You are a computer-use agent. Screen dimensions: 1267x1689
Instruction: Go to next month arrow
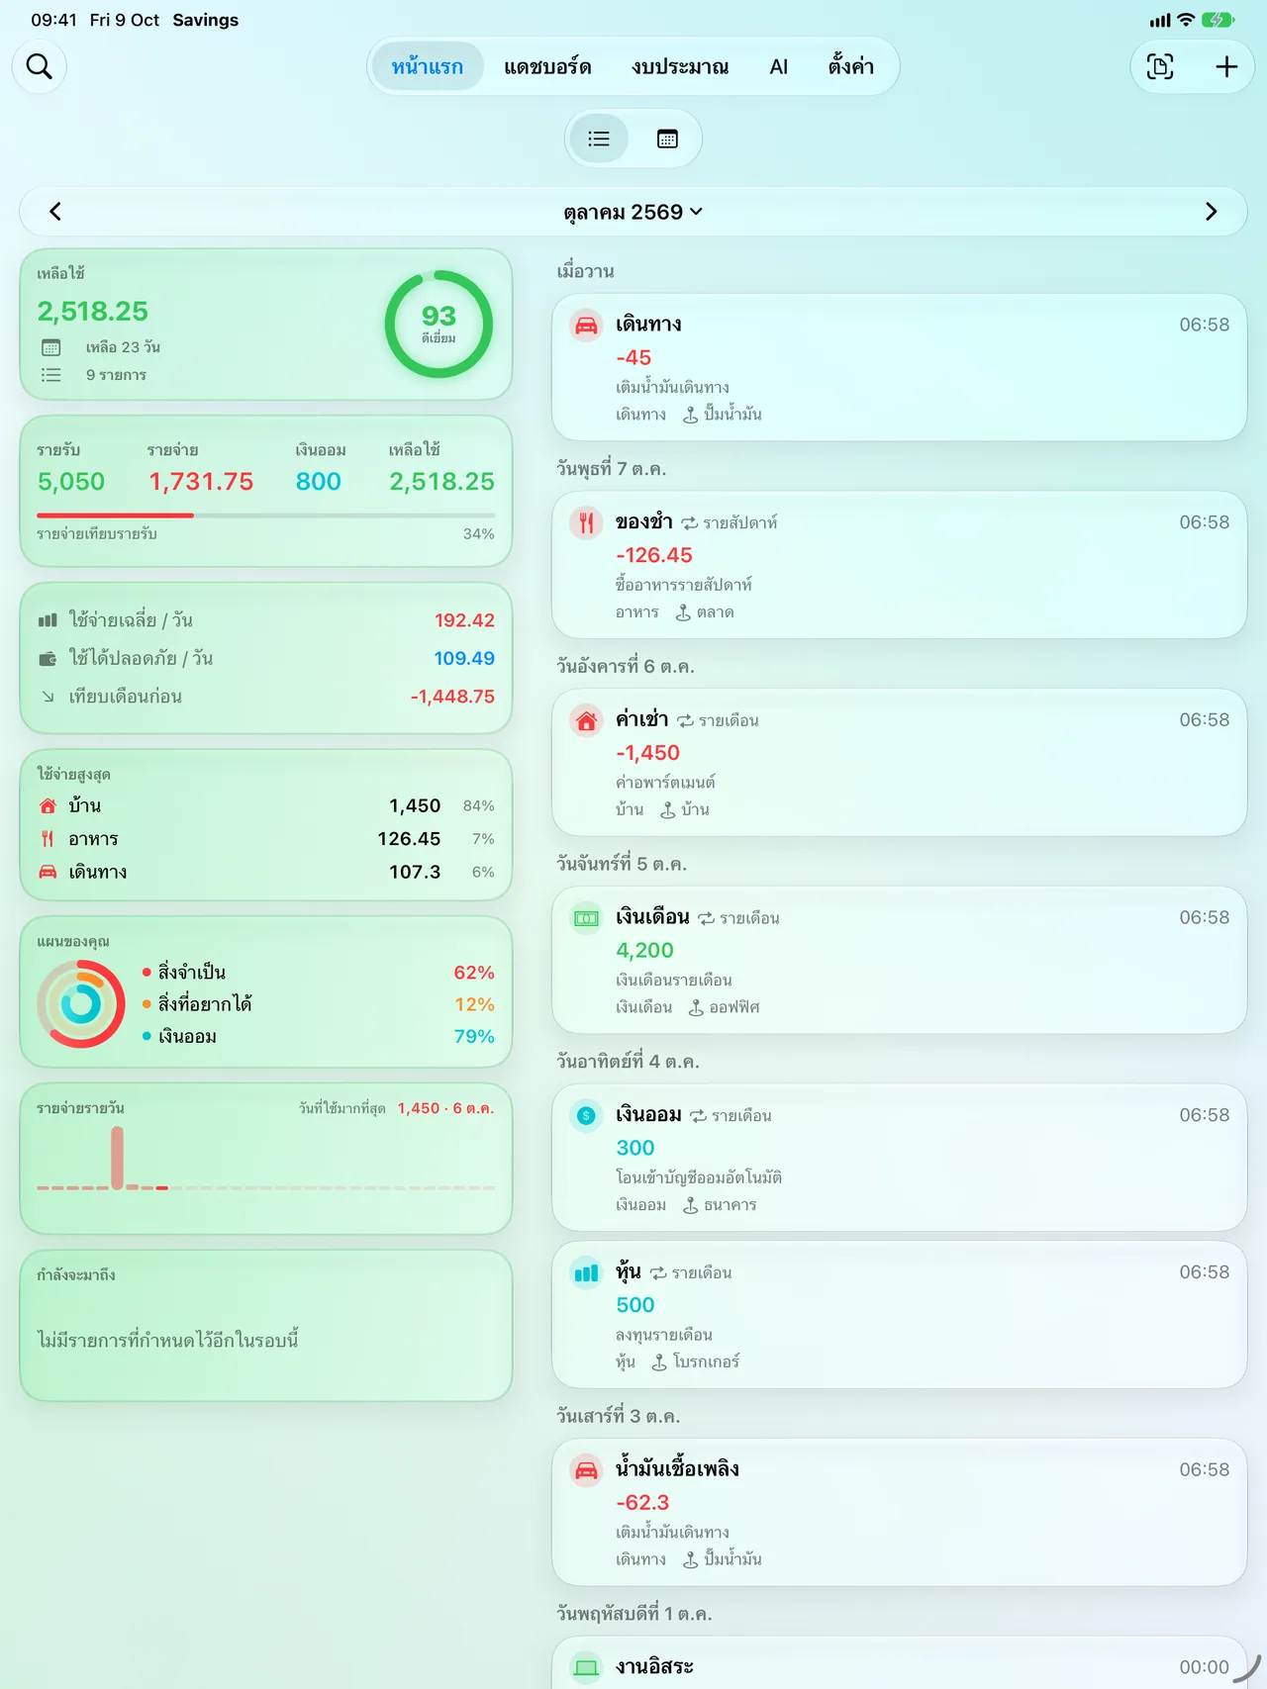tap(1211, 211)
